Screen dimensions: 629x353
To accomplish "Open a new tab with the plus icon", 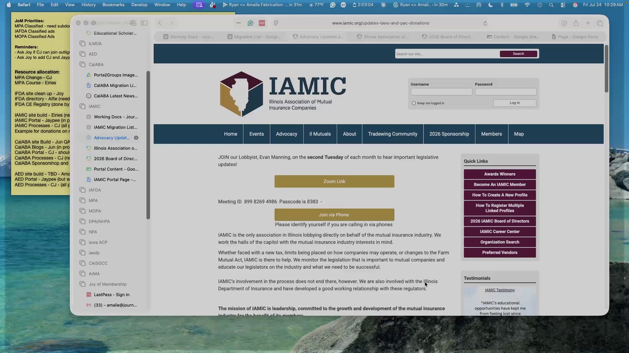I will [x=588, y=23].
